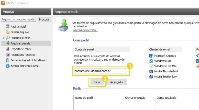Focus the quick search archive field

(18, 19)
